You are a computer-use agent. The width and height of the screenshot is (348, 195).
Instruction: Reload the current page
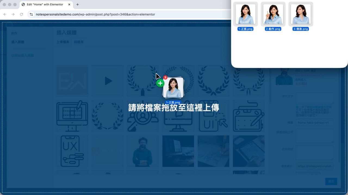(x=21, y=14)
